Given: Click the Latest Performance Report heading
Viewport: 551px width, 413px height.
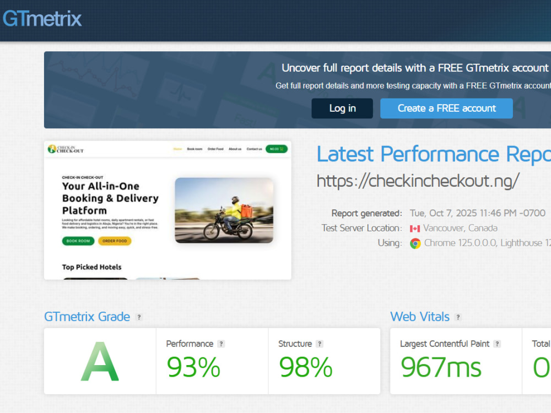Looking at the screenshot, I should point(434,154).
